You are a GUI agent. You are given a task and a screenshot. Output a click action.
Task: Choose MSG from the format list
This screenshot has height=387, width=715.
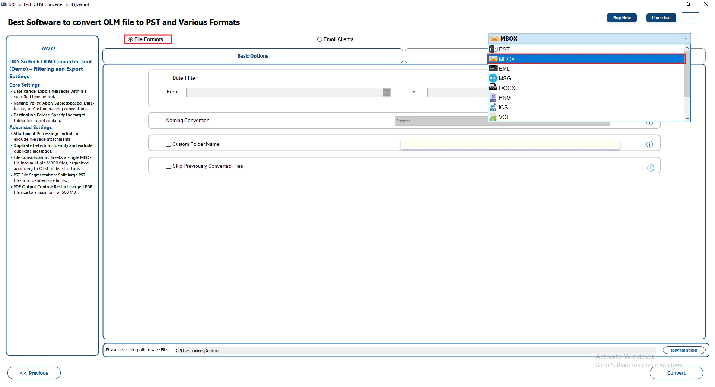click(x=586, y=78)
